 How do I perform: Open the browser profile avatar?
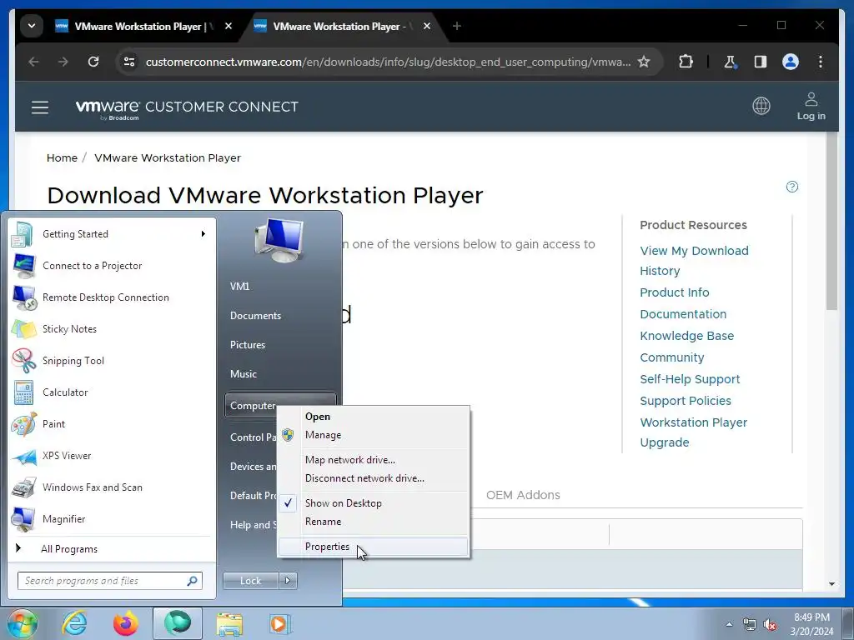[x=791, y=62]
